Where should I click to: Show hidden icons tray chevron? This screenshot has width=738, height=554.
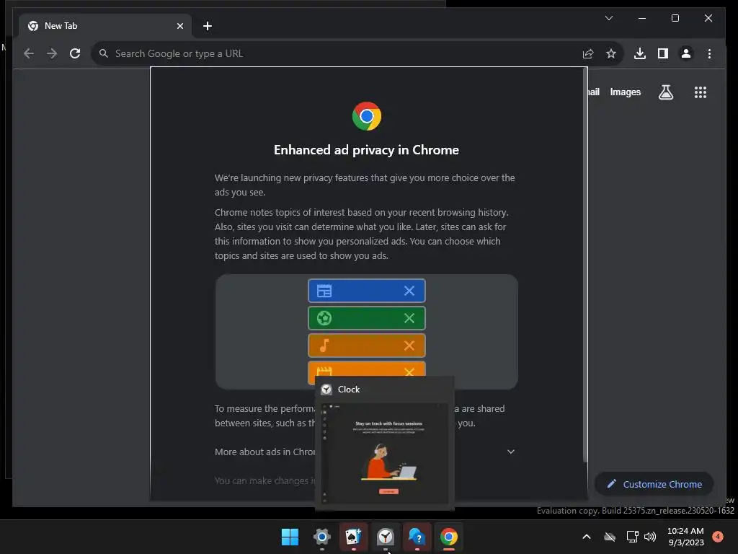tap(587, 537)
